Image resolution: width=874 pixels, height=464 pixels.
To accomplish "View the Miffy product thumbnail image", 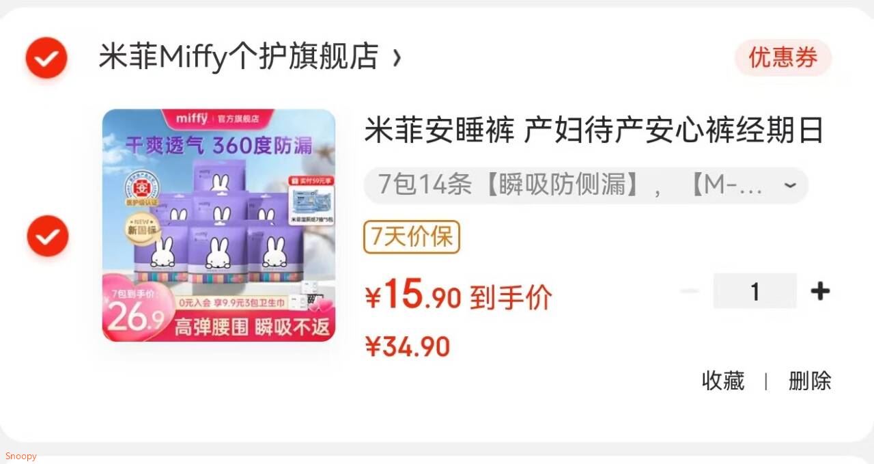I will (x=219, y=225).
